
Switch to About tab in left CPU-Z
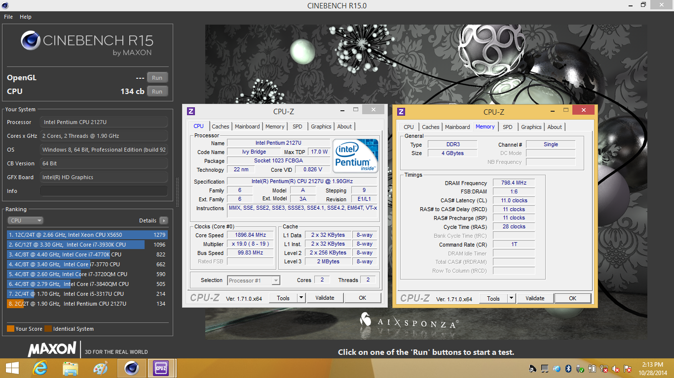[x=344, y=126]
